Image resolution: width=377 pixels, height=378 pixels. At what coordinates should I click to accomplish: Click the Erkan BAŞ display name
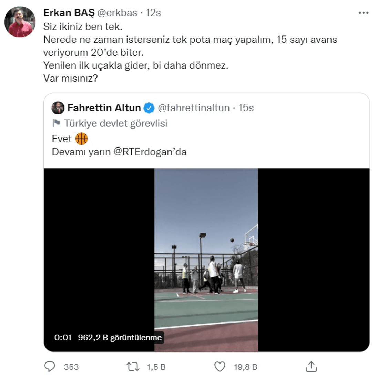pos(69,13)
